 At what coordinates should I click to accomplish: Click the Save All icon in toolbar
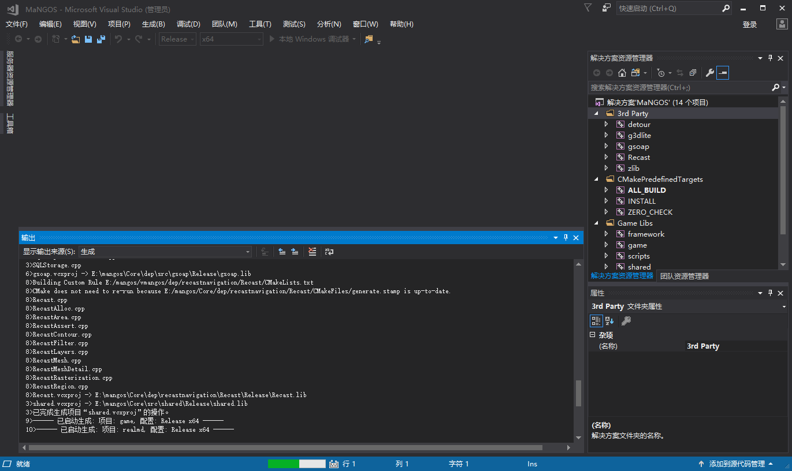pos(101,39)
